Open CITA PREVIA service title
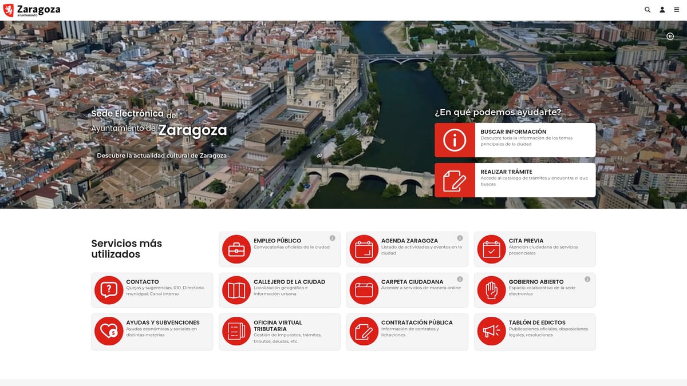Viewport: 687px width, 386px height. click(526, 241)
